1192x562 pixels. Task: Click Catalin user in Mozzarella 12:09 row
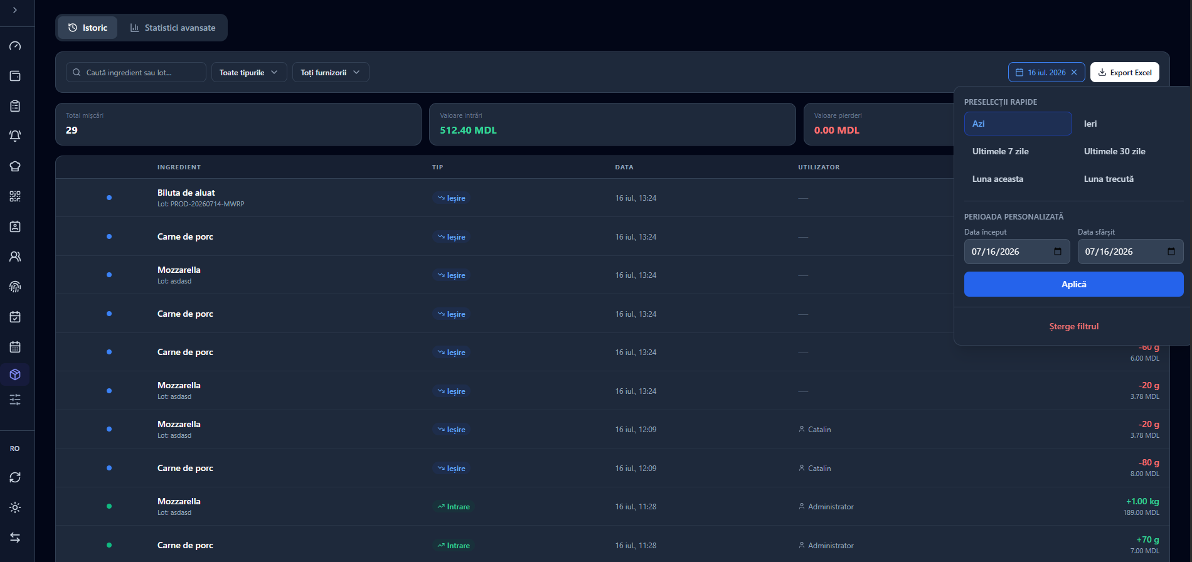(815, 430)
